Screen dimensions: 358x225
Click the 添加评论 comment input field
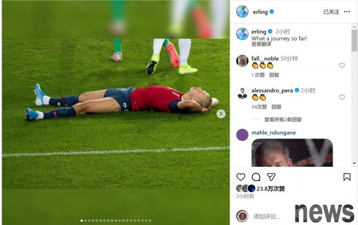[267, 216]
